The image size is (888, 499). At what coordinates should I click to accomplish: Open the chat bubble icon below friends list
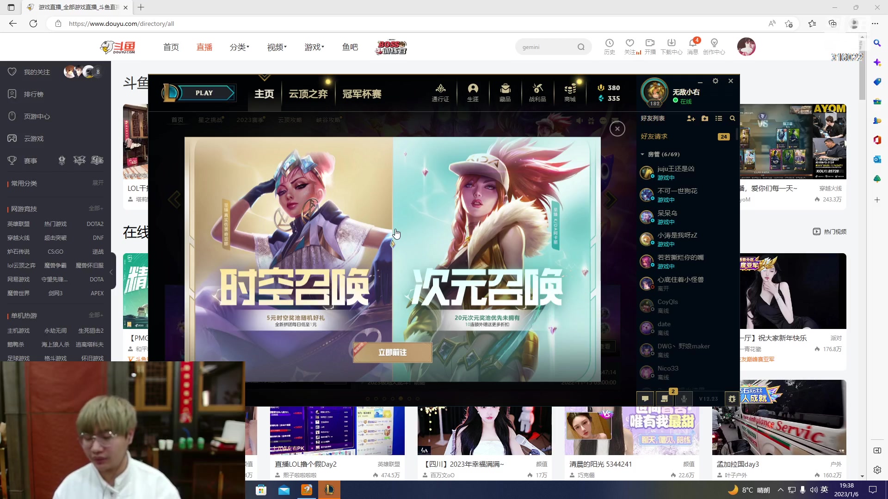pos(645,398)
